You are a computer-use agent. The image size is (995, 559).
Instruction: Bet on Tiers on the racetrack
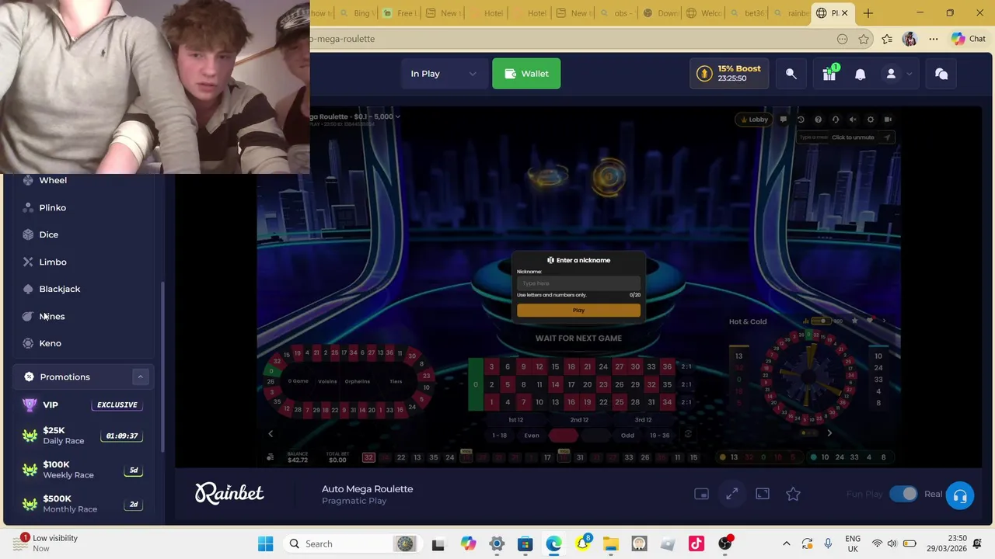tap(396, 381)
